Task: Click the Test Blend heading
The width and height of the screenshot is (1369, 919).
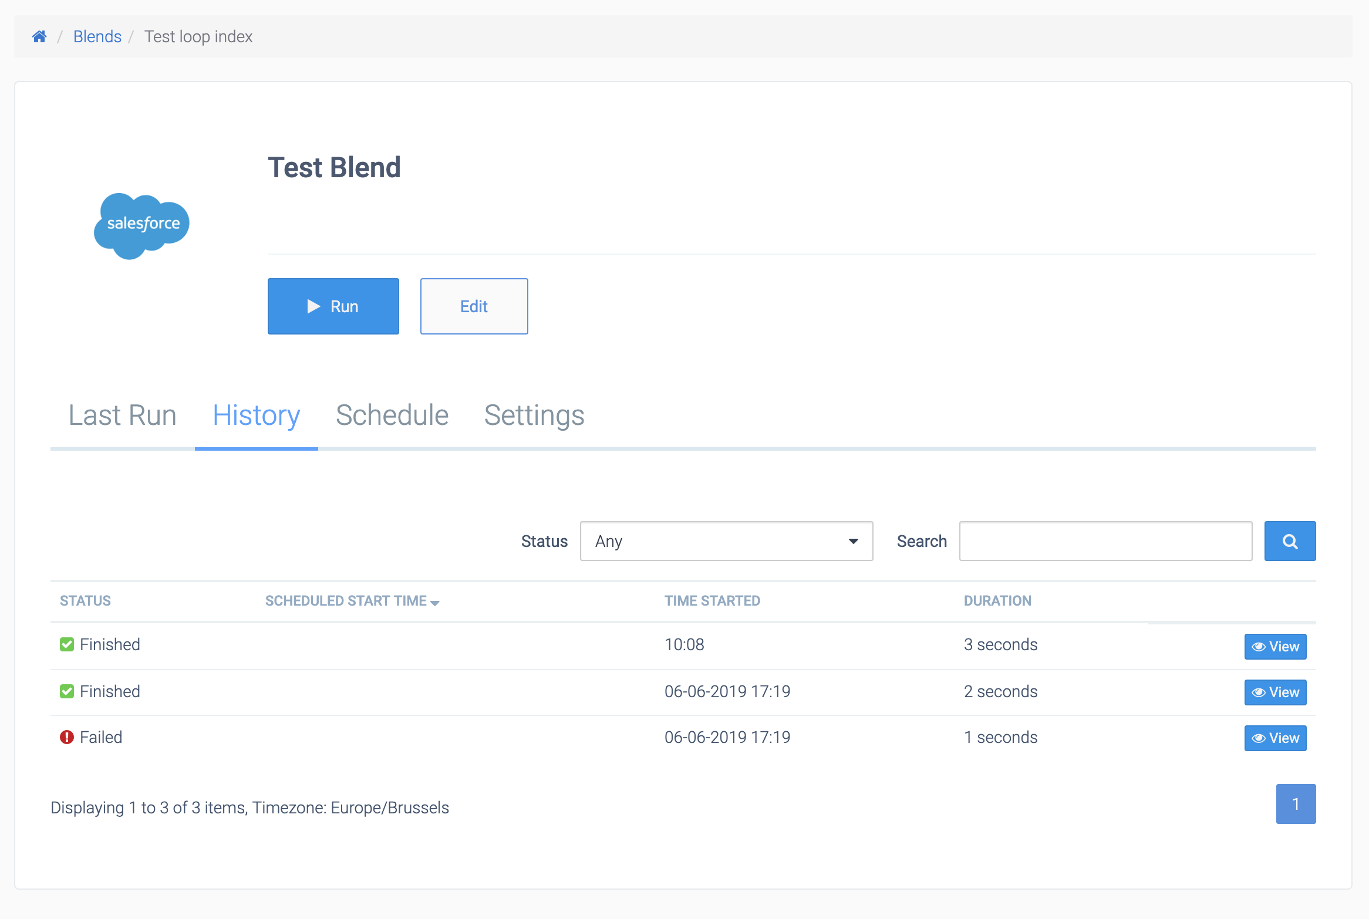Action: (334, 168)
